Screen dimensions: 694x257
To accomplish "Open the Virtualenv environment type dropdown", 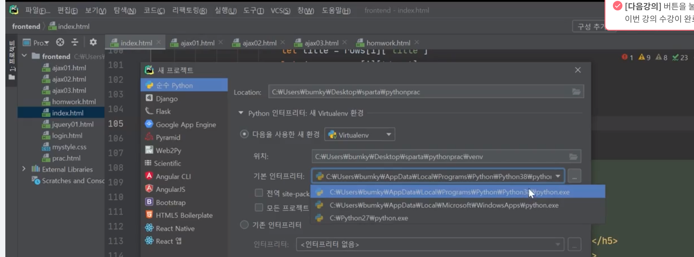I will (359, 135).
